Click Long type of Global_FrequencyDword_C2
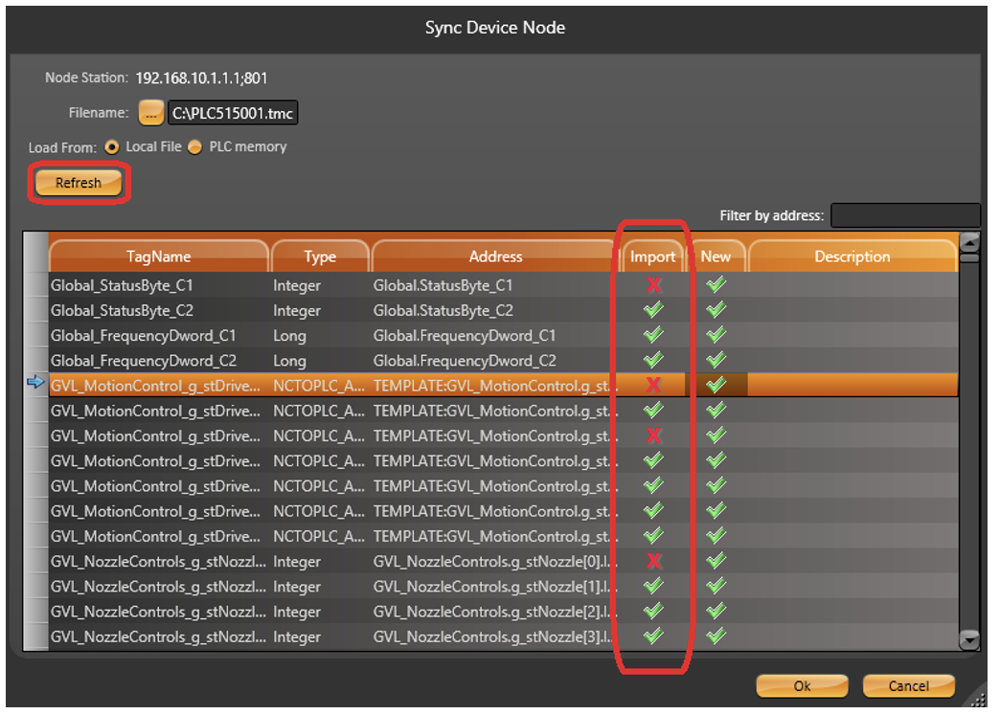Viewport: 1000px width, 714px height. point(289,361)
